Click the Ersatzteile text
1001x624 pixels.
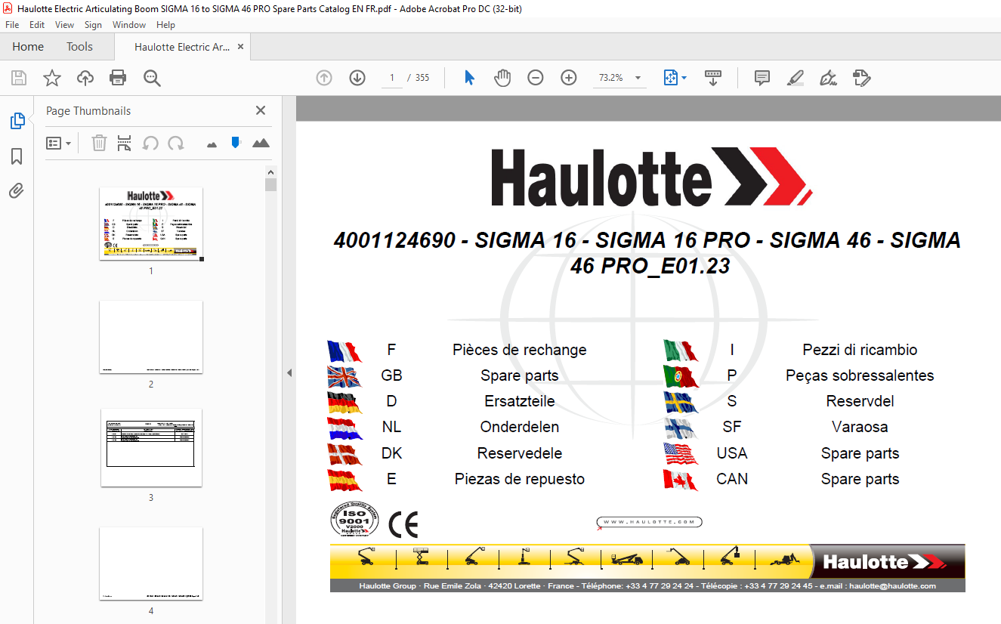coord(520,401)
